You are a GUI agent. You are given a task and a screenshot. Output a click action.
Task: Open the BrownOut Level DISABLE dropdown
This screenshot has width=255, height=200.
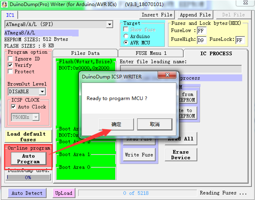[x=42, y=92]
